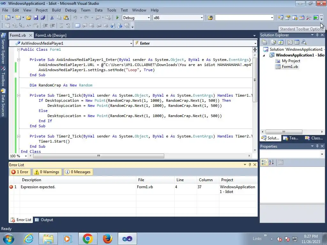Image resolution: width=327 pixels, height=245 pixels.
Task: Click the Add New Item toolbar icon
Action: point(18,18)
